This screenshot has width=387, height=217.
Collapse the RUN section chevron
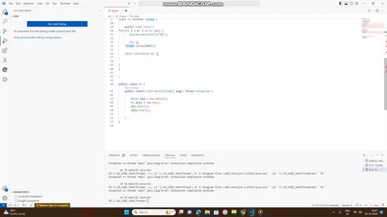(11, 16)
